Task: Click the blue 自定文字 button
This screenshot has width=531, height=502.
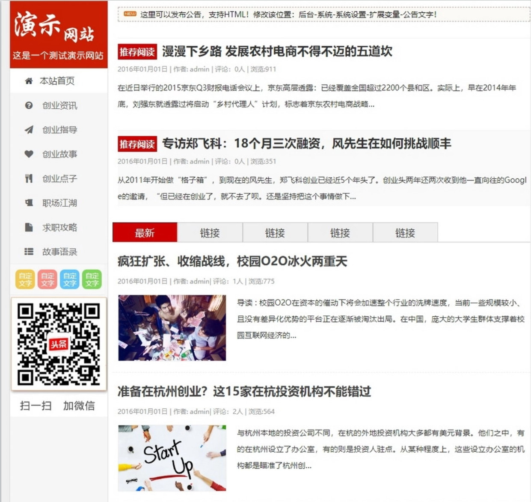Action: pyautogui.click(x=70, y=279)
